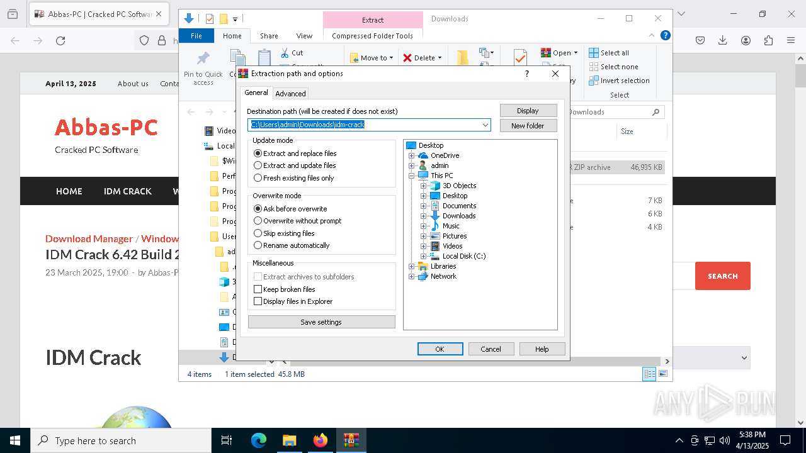Image resolution: width=806 pixels, height=453 pixels.
Task: Choose Rename automatically option
Action: (292, 245)
